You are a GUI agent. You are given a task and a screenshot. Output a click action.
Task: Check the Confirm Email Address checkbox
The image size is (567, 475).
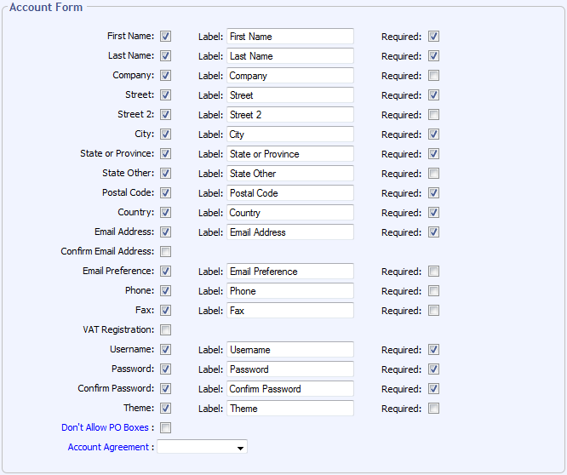tap(165, 252)
